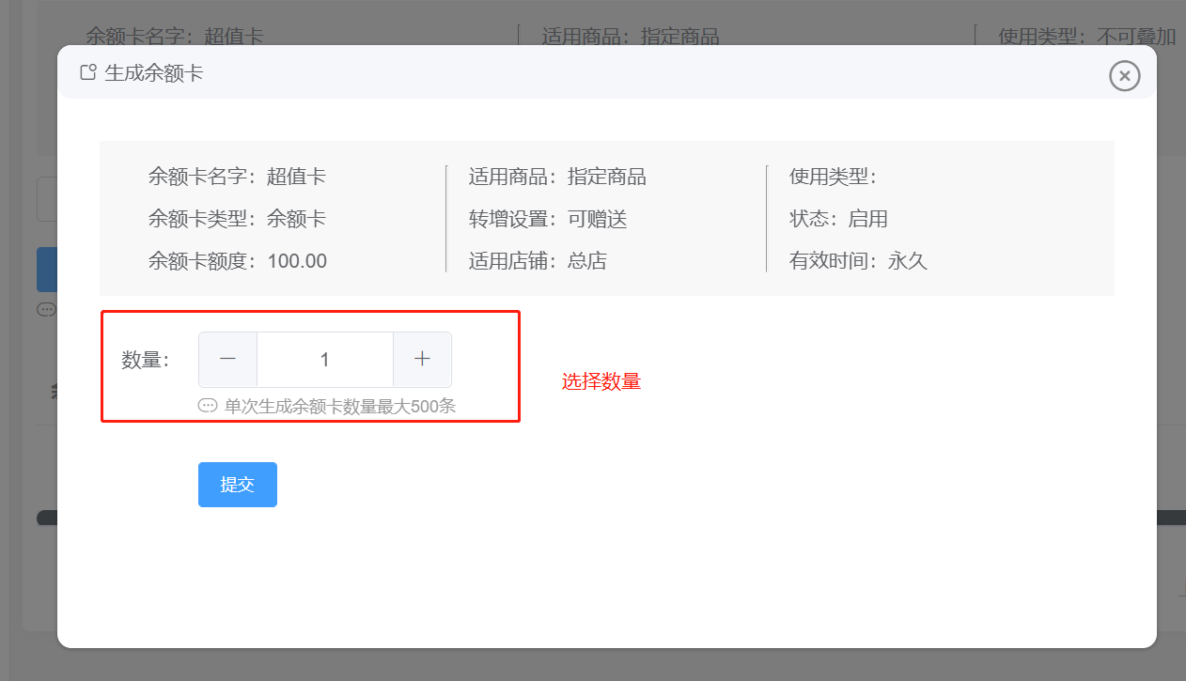Close the 生成余额卡 dialog
Viewport: 1186px width, 681px height.
pyautogui.click(x=1124, y=75)
